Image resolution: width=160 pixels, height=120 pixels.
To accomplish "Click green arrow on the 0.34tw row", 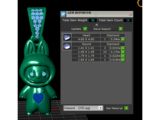I will [x=123, y=39].
